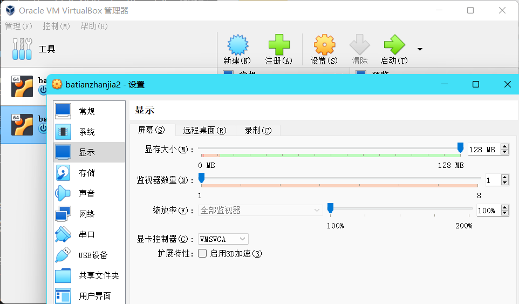Open the 控制(M) menu
This screenshot has width=519, height=304.
pos(56,26)
